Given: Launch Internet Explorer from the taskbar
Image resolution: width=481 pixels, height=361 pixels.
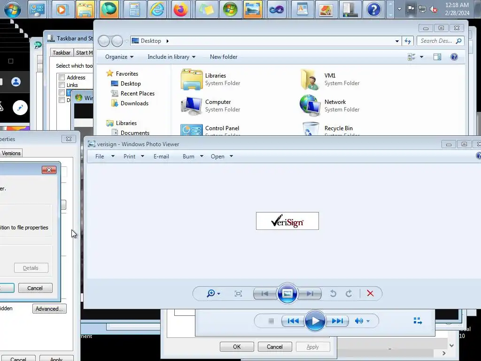Looking at the screenshot, I should (157, 9).
